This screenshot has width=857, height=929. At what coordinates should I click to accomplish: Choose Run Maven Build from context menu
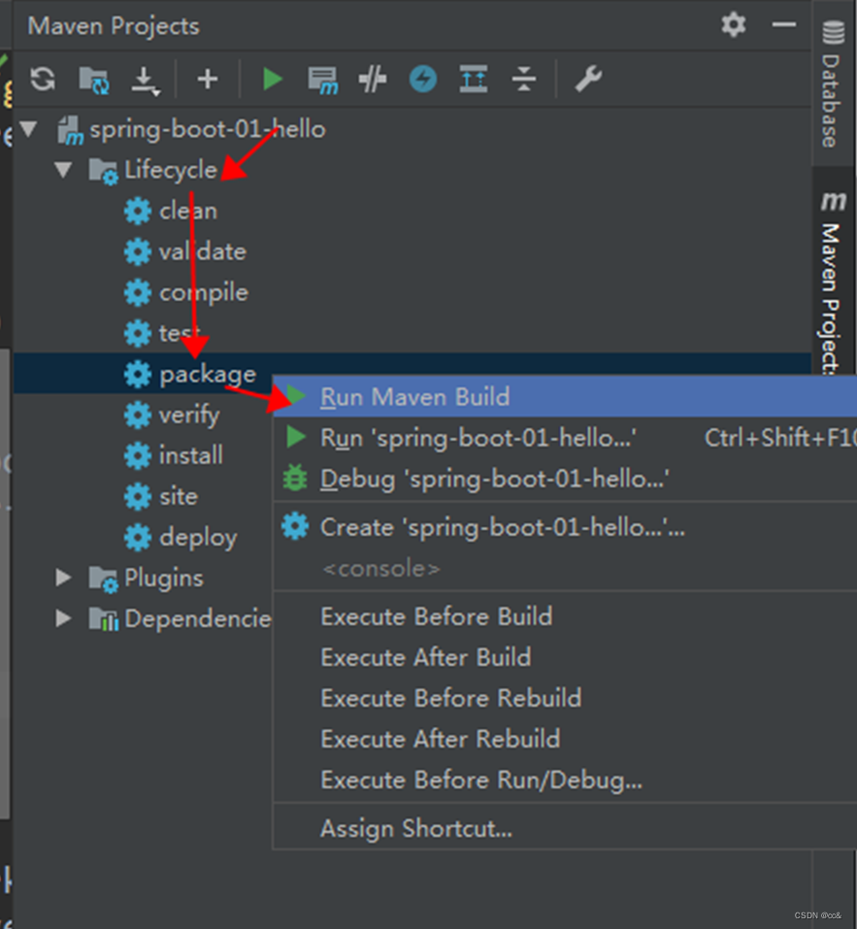coord(565,396)
